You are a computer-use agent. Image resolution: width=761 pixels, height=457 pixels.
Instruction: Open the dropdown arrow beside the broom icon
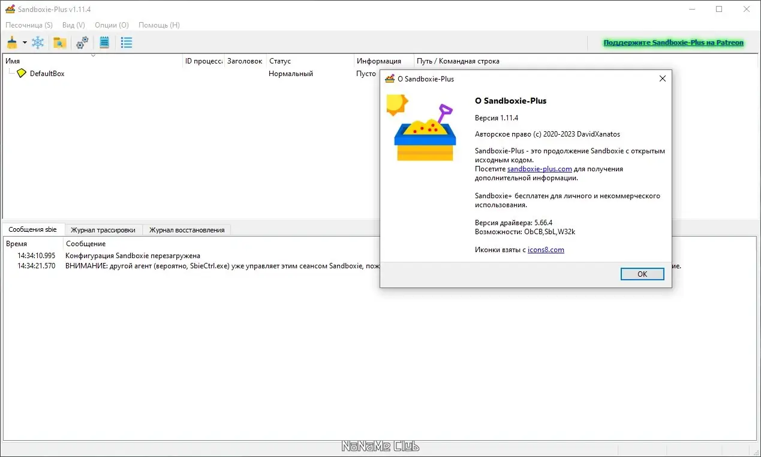[25, 43]
